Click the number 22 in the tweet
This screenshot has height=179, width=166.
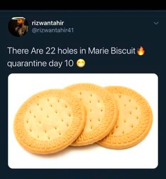pos(51,51)
